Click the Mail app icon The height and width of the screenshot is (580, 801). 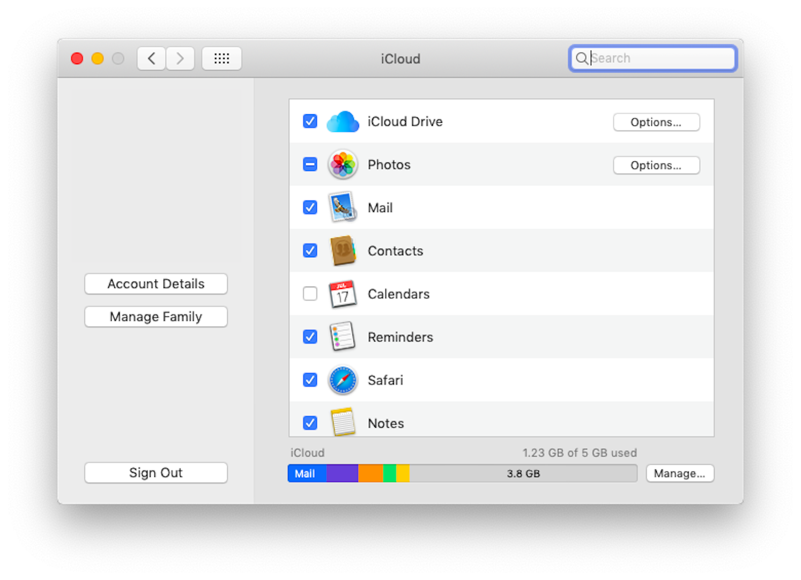tap(343, 207)
